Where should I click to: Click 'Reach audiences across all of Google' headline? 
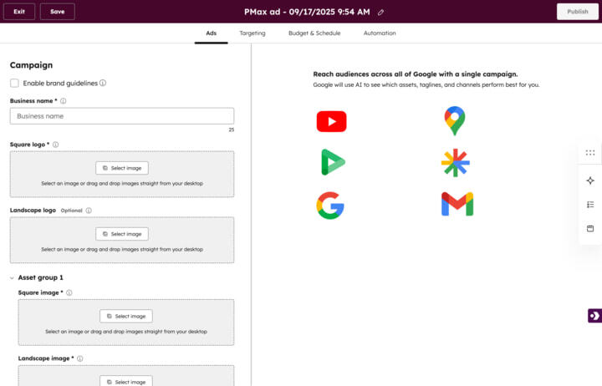pyautogui.click(x=416, y=74)
